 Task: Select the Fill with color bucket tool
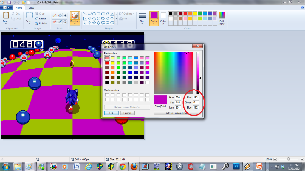[60, 16]
